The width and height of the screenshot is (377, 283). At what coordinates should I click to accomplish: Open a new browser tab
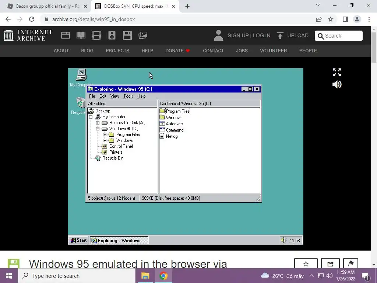187,7
